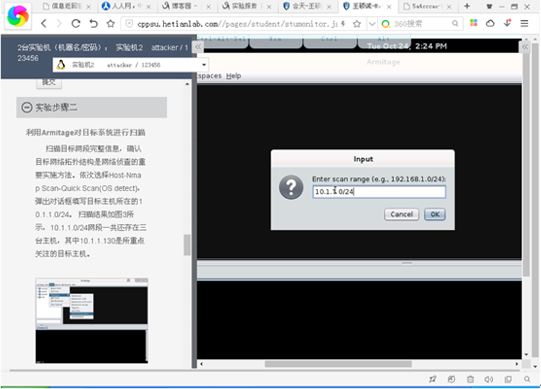Collapse the left panel with the double-arrow

[198, 47]
